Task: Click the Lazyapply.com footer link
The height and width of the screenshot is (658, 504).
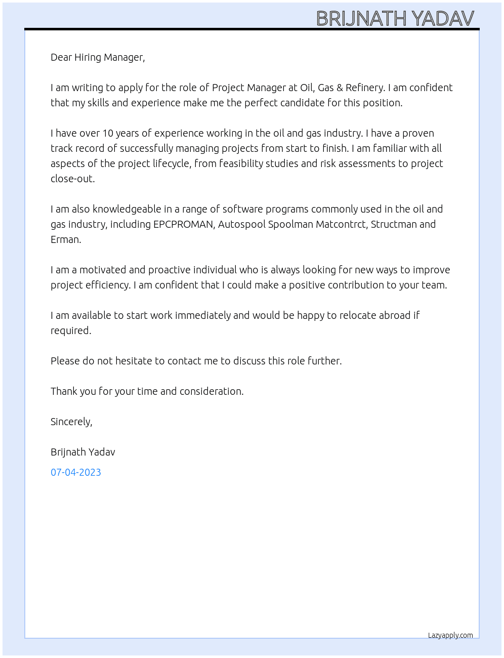Action: [450, 635]
